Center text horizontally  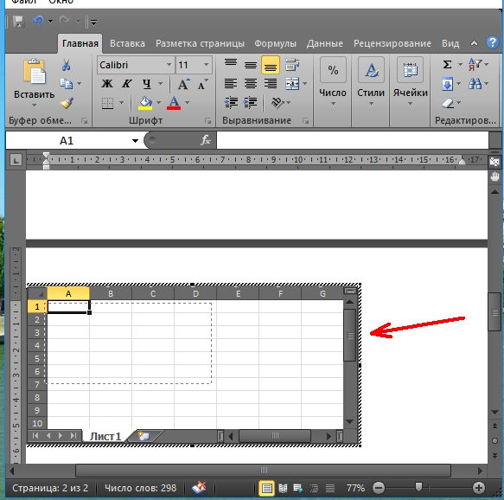click(x=251, y=84)
